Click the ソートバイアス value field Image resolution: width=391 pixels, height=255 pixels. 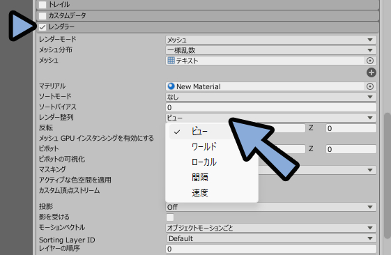click(271, 107)
